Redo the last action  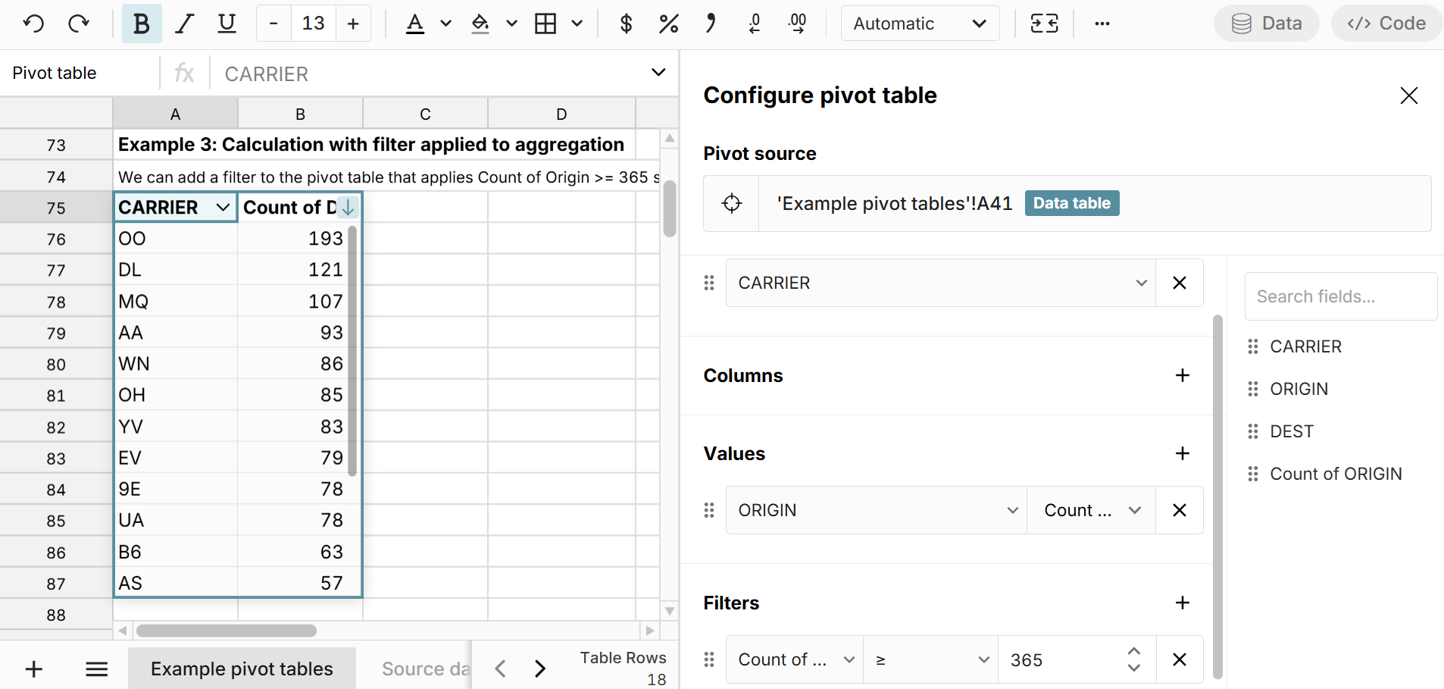point(78,23)
